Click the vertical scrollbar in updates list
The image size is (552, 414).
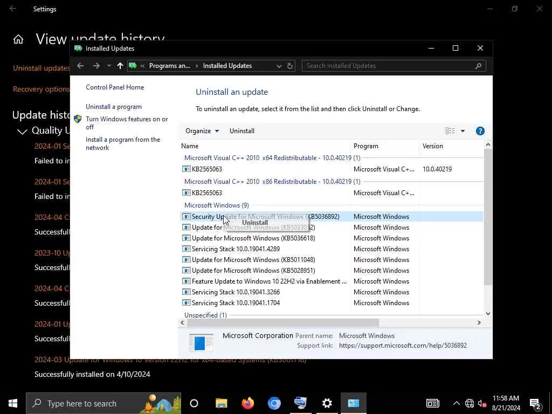[x=487, y=217]
